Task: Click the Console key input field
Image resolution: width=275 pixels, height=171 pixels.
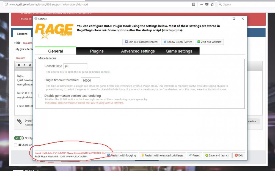Action: 75,66
